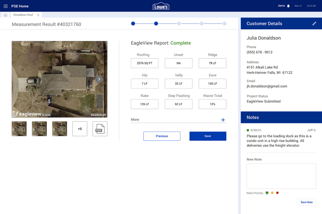Click the EagleView Submitted project status
This screenshot has height=214, width=322.
pos(264,101)
